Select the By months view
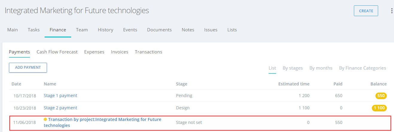This screenshot has width=394, height=132. tap(321, 68)
